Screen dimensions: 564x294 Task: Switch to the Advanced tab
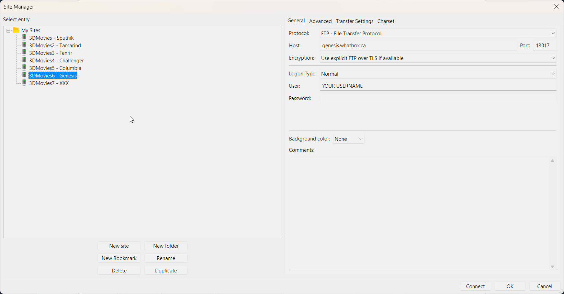320,21
